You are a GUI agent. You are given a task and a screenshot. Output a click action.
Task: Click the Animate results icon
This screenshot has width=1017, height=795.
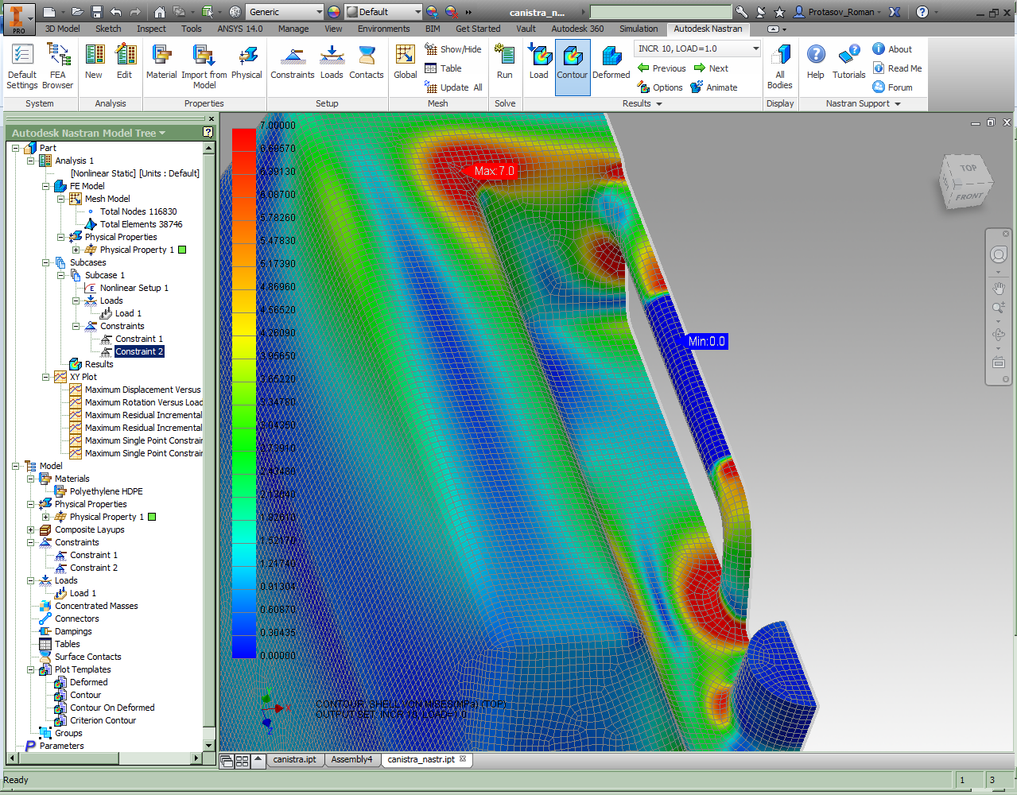(713, 87)
